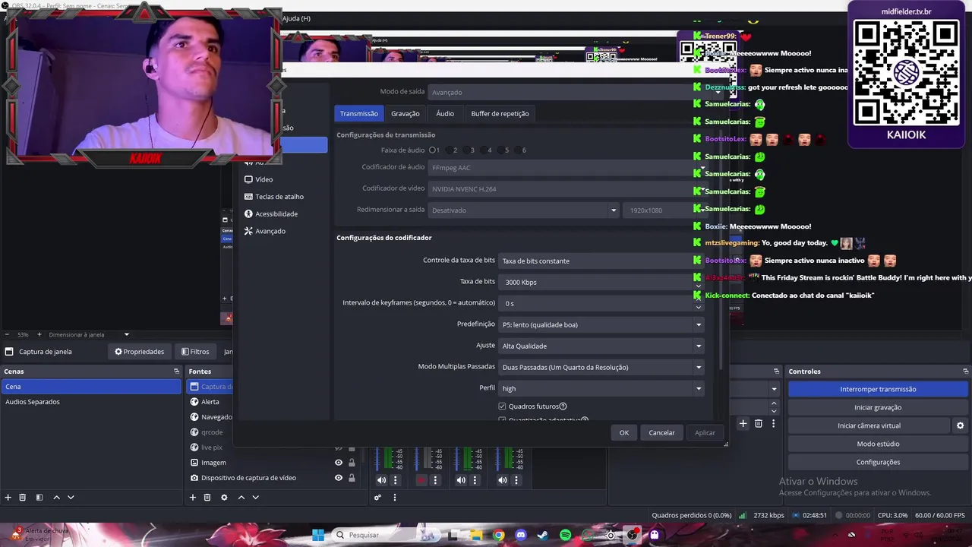
Task: Hide the Imagem source
Action: pyautogui.click(x=339, y=463)
